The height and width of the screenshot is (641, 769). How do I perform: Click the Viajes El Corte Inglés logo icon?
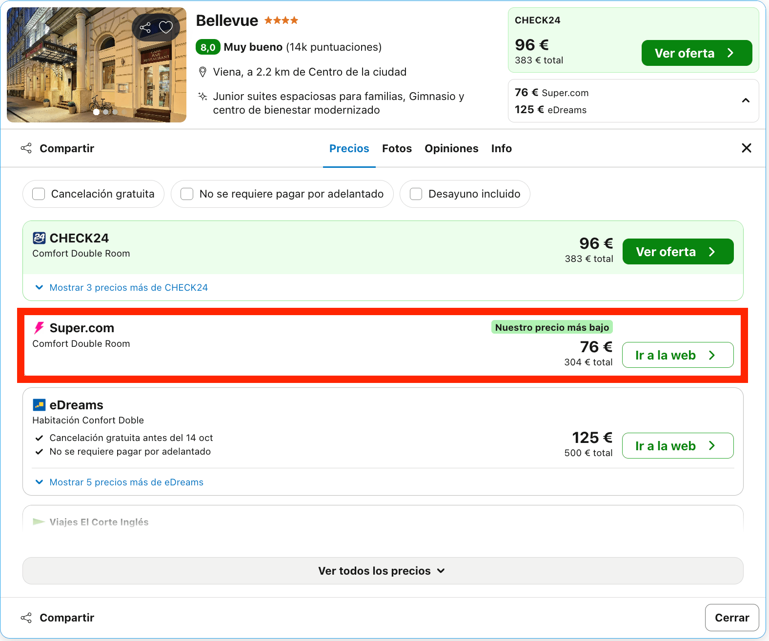(x=39, y=522)
